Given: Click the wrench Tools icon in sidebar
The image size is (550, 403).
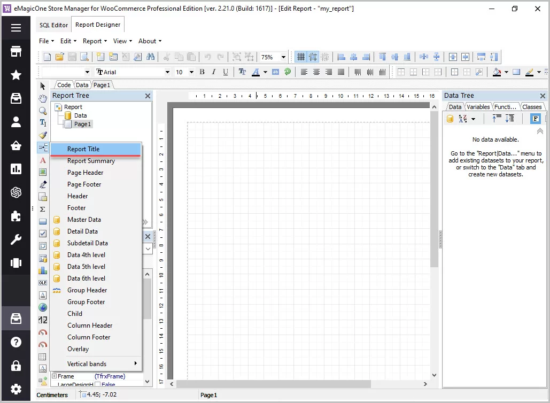Looking at the screenshot, I should 16,239.
